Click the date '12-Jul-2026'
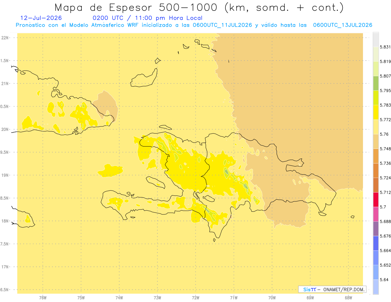The width and height of the screenshot is (391, 302). [41, 18]
